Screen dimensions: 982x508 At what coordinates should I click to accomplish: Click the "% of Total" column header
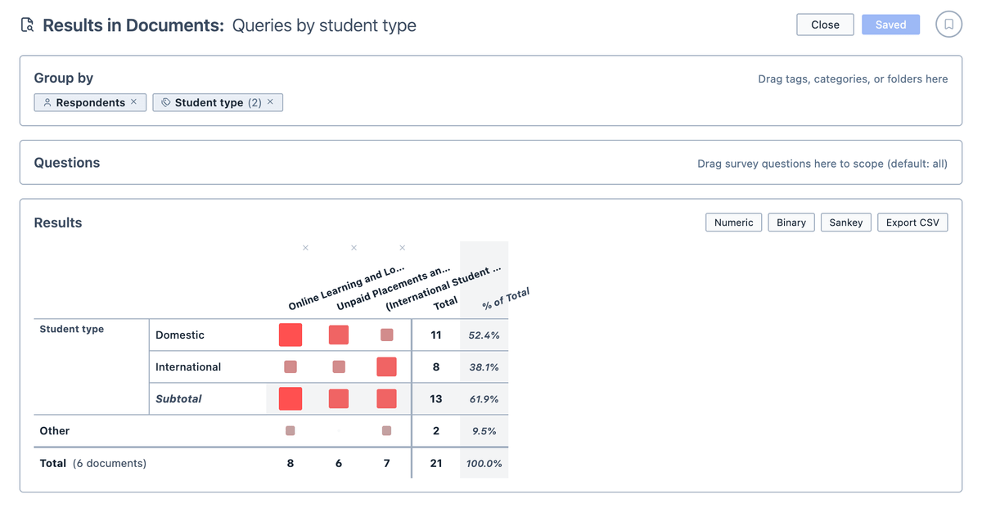[x=506, y=299]
